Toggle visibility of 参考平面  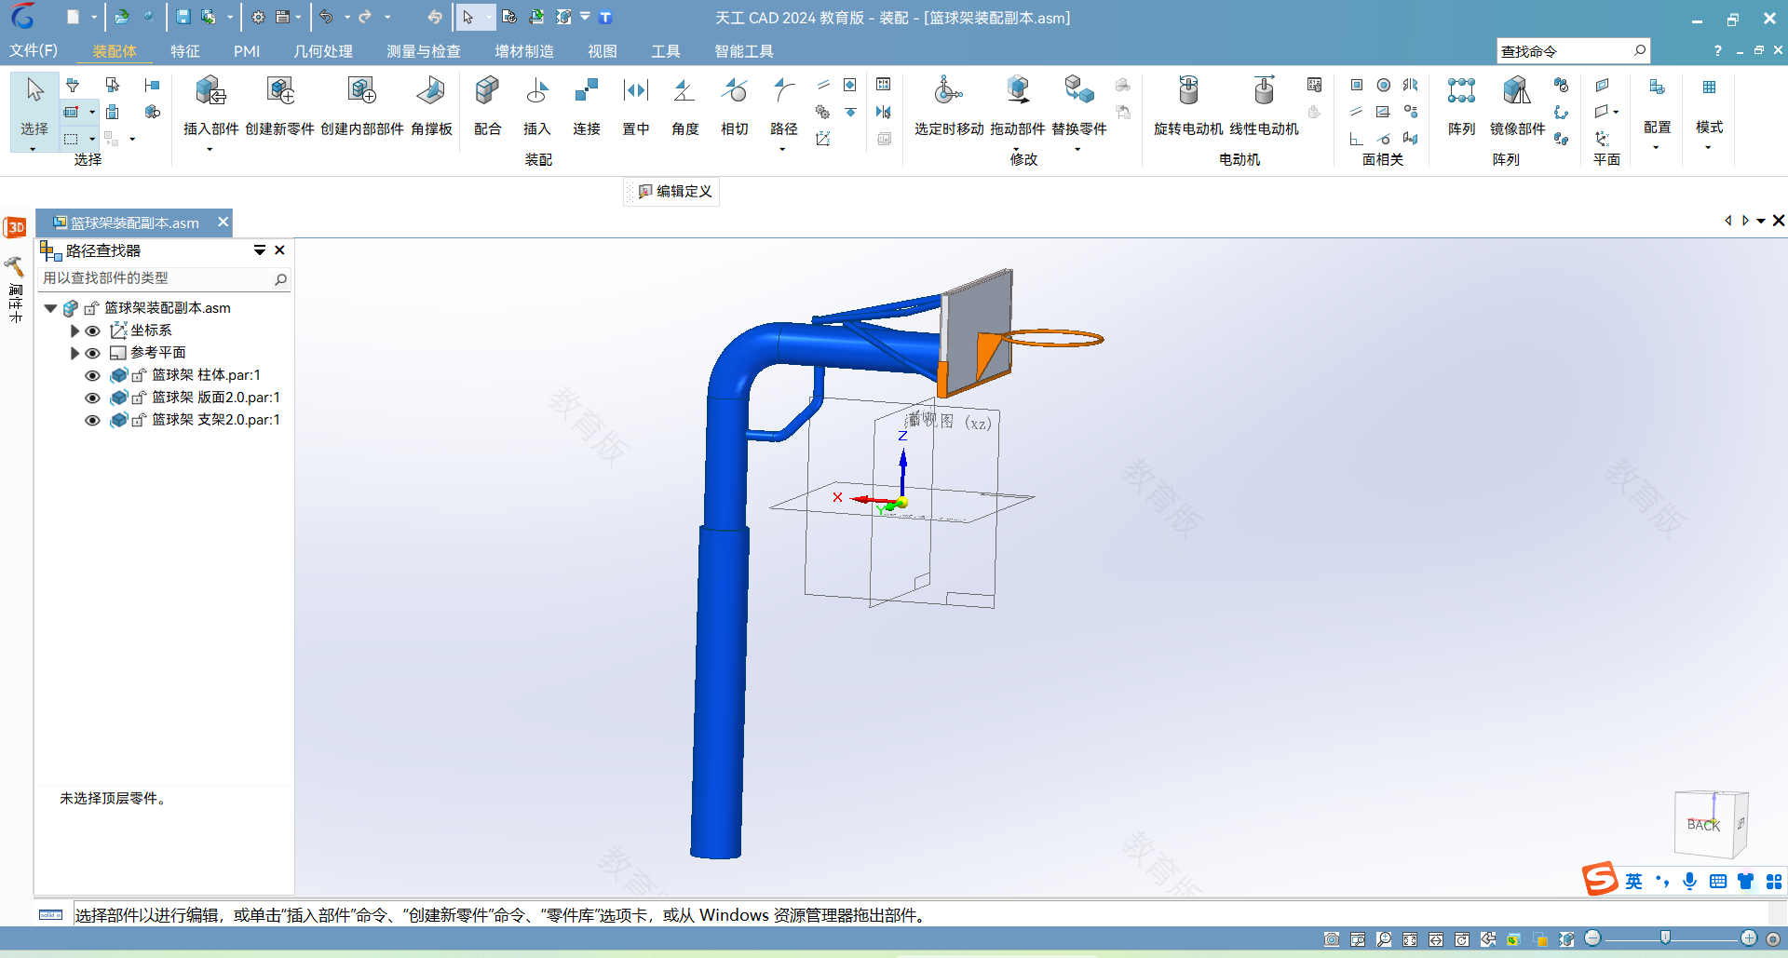[x=92, y=353]
